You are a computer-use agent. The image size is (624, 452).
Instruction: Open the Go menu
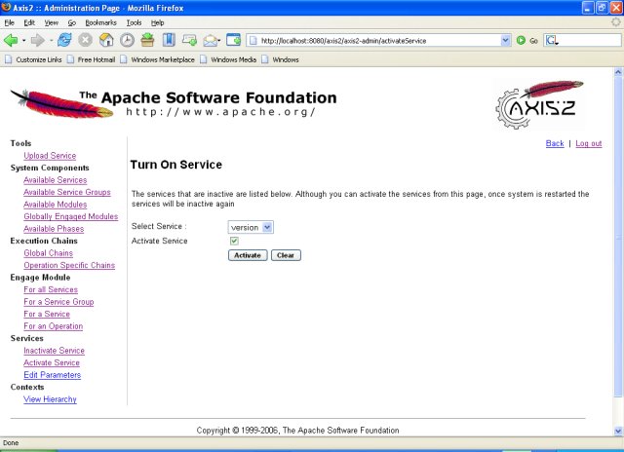point(71,22)
